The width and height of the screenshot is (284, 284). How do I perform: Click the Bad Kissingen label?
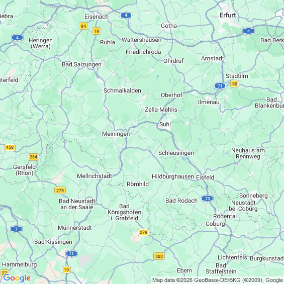53,242
